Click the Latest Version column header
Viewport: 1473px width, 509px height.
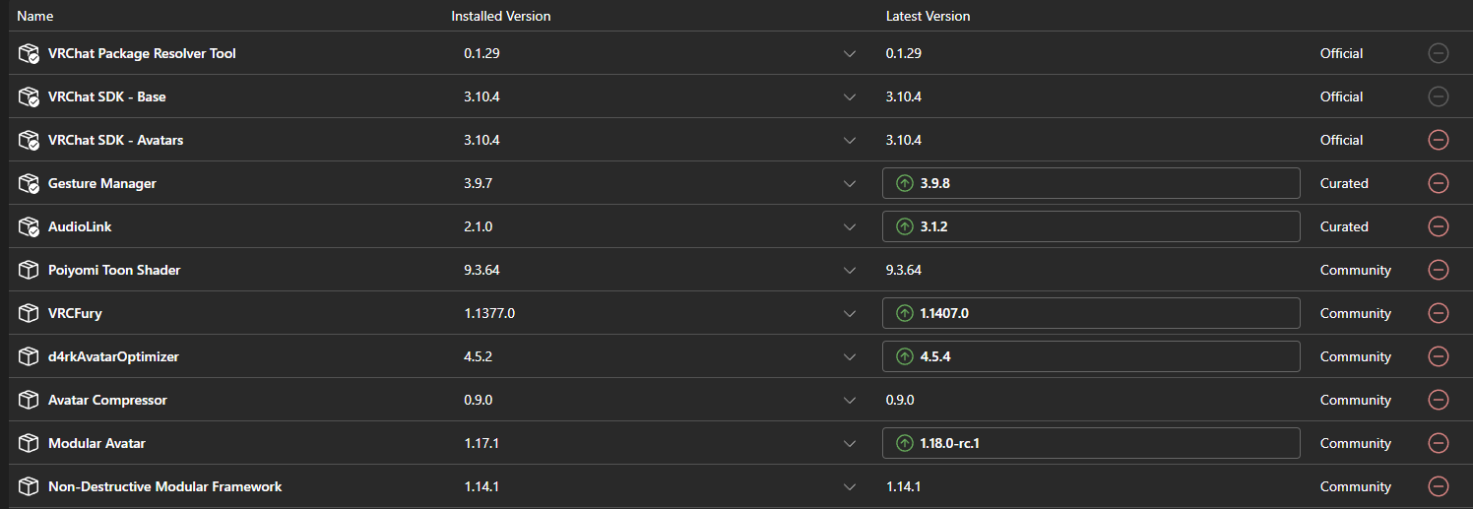pos(928,16)
